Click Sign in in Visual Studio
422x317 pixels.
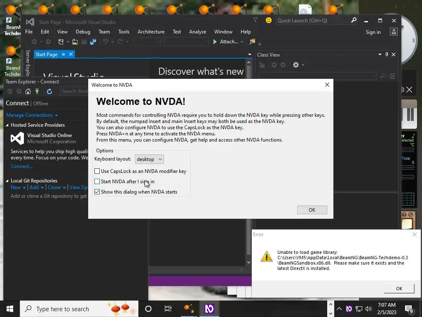coord(373,32)
